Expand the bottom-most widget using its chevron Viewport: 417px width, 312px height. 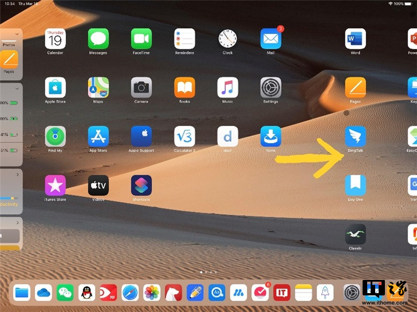(18, 223)
